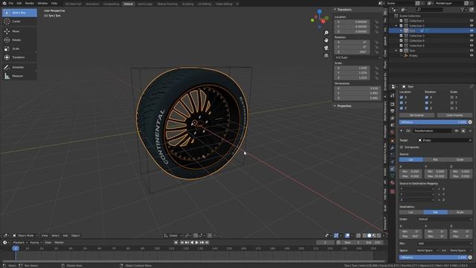Open timeline Playback menu
Viewport: 476px width, 268px height.
[x=20, y=243]
